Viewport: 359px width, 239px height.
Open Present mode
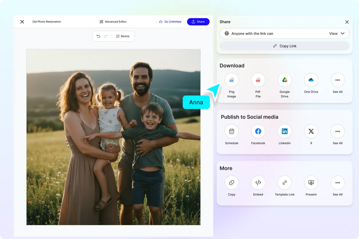pos(311,183)
